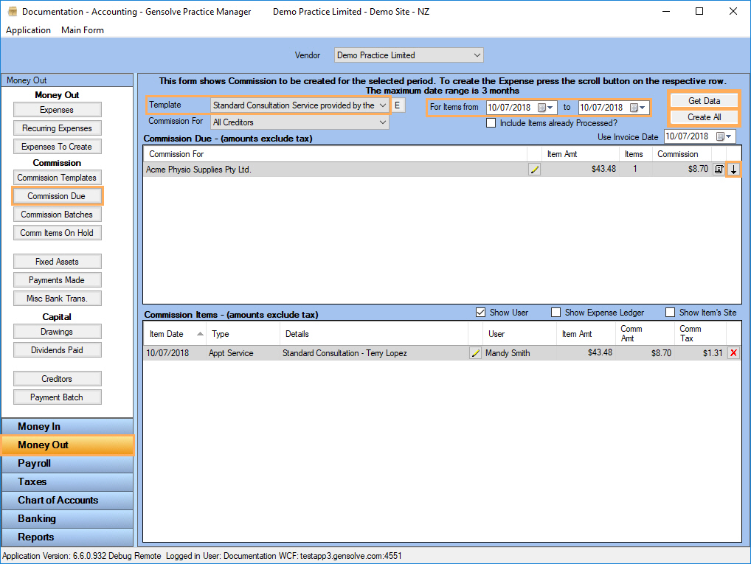Switch to the Banking section
751x564 pixels.
(x=68, y=519)
